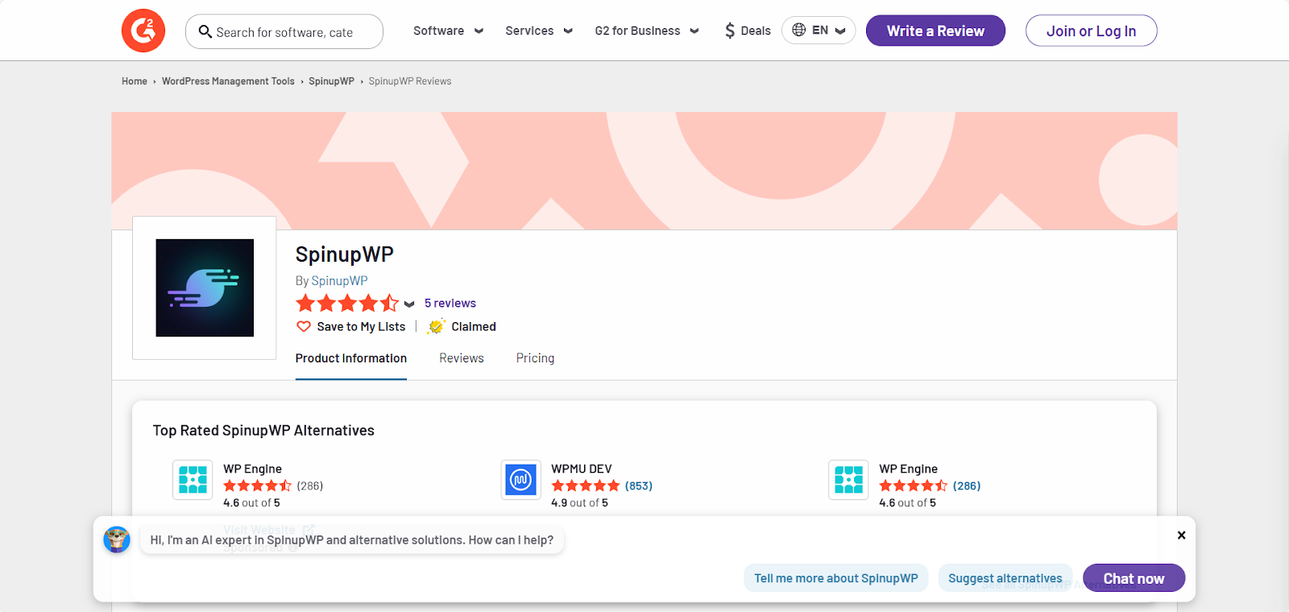This screenshot has height=612, width=1289.
Task: Click the dollar sign Deals icon
Action: (730, 31)
